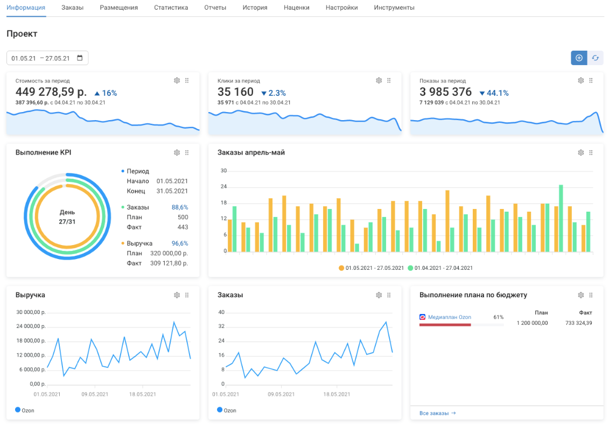Switch to the Заказы tab

(x=72, y=8)
